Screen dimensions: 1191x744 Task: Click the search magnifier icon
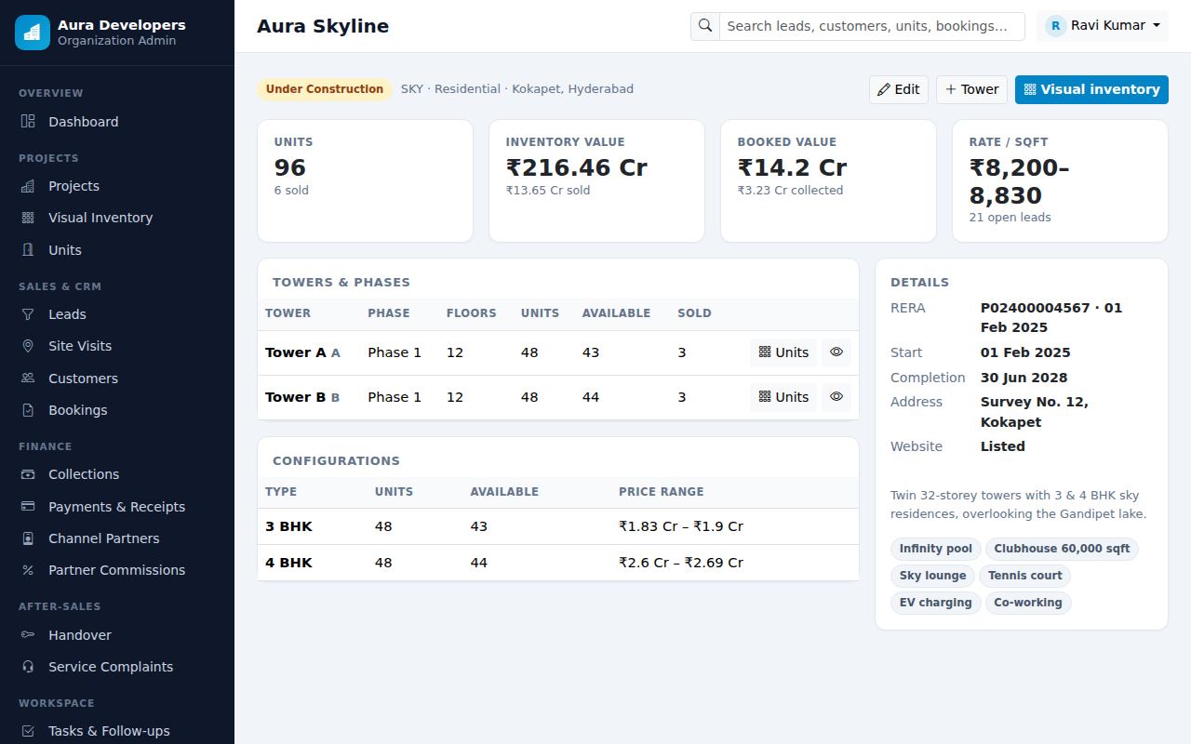point(705,26)
